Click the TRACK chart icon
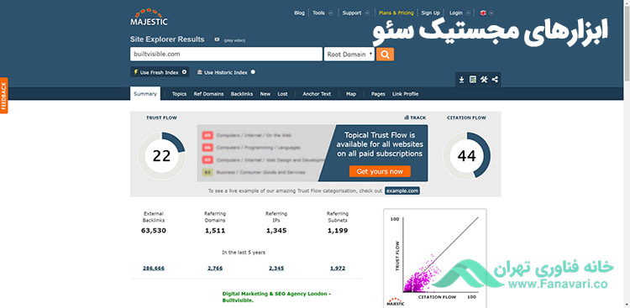Image resolution: width=630 pixels, height=308 pixels. pos(407,117)
